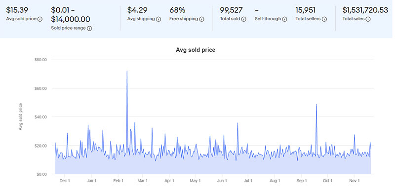395x191 pixels.
Task: Click the Aug 1 axis label
Action: pyautogui.click(x=275, y=181)
